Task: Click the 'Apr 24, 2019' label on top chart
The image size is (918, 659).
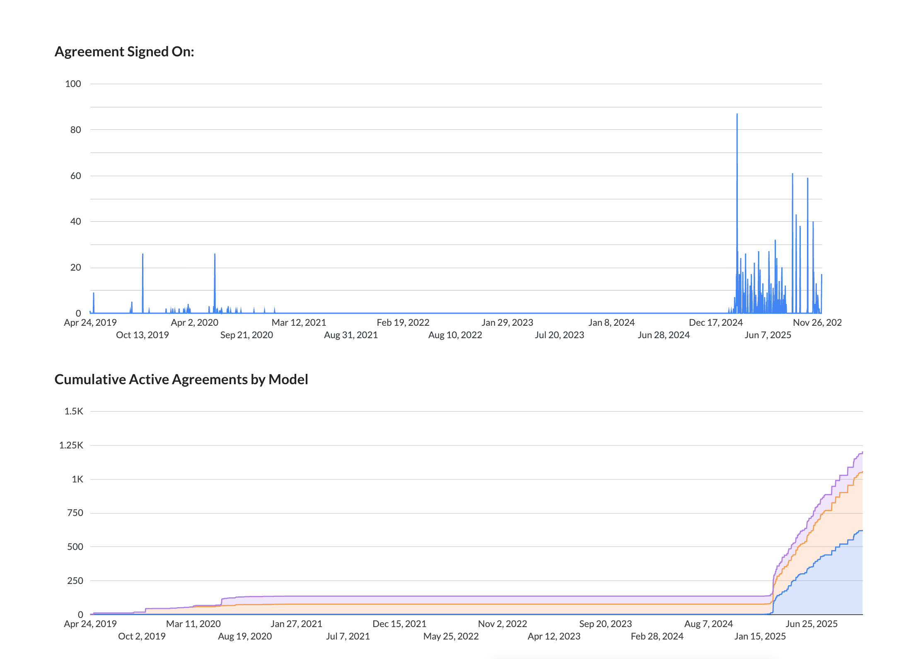Action: (x=90, y=322)
